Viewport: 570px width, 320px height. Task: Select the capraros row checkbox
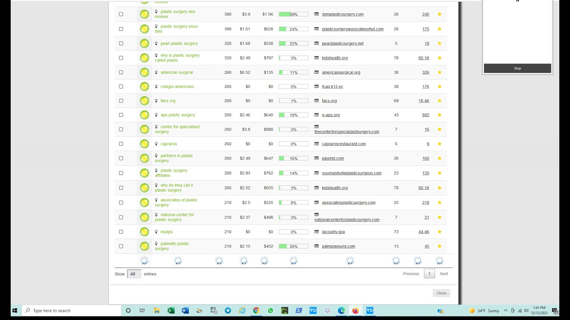point(121,144)
